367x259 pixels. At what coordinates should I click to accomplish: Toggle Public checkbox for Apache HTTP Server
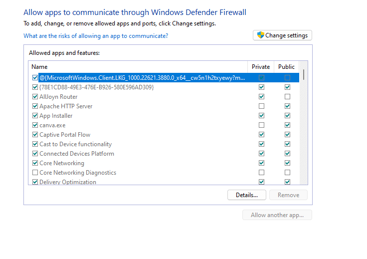[x=287, y=106]
